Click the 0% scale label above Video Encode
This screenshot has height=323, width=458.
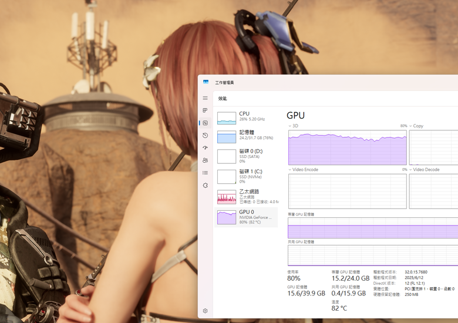pyautogui.click(x=405, y=170)
